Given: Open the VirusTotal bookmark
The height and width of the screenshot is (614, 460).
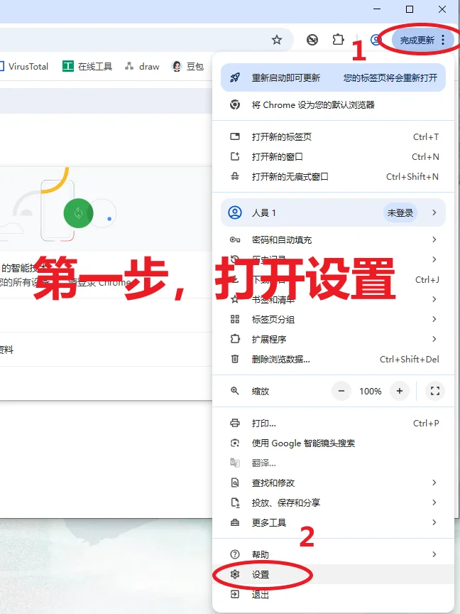Looking at the screenshot, I should pos(23,67).
